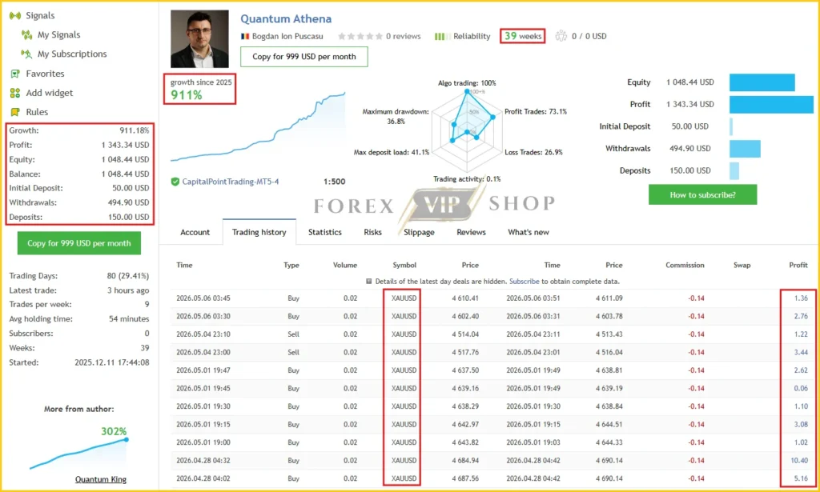Click the My Subscriptions icon
Viewport: 820px width, 492px height.
click(26, 54)
